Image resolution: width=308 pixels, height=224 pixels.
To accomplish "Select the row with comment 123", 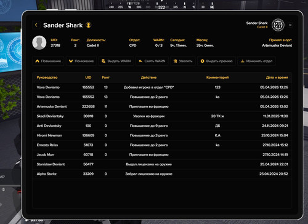I will (162, 87).
